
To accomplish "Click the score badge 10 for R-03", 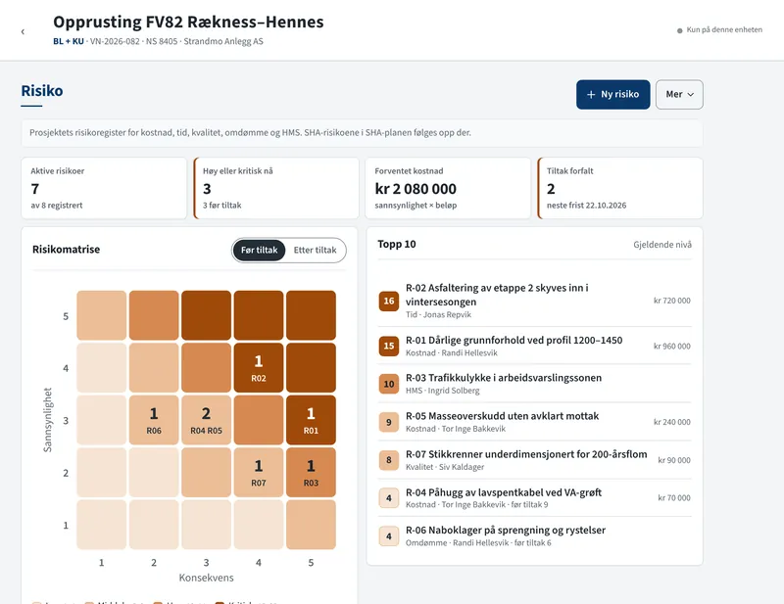I will point(388,384).
